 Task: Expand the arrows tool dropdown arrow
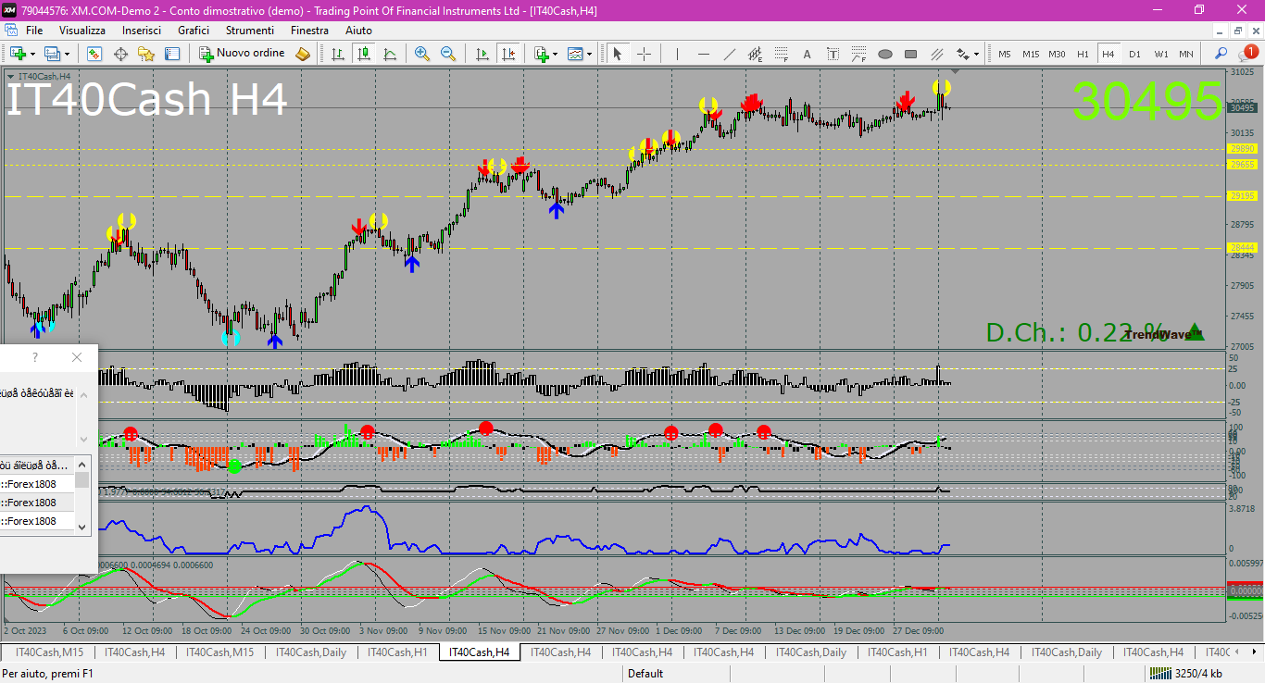click(976, 54)
